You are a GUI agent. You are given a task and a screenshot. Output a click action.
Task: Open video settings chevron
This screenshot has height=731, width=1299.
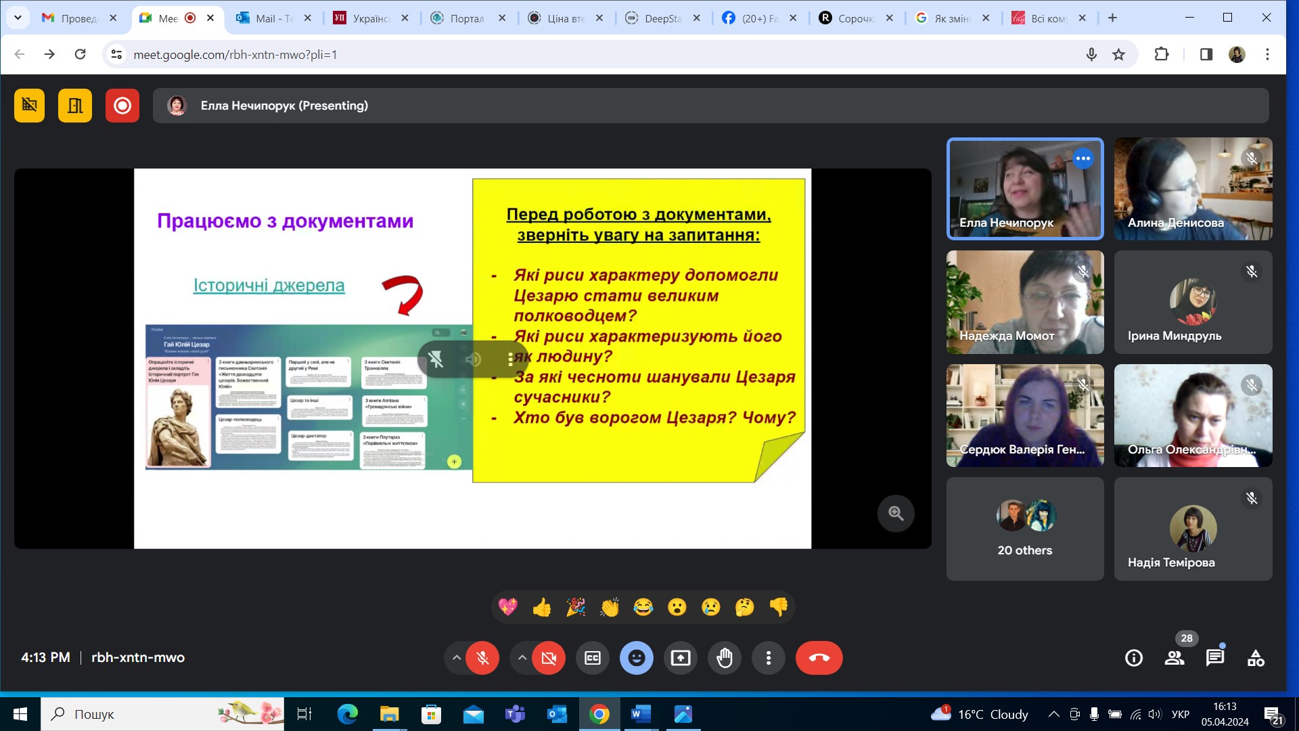point(522,658)
